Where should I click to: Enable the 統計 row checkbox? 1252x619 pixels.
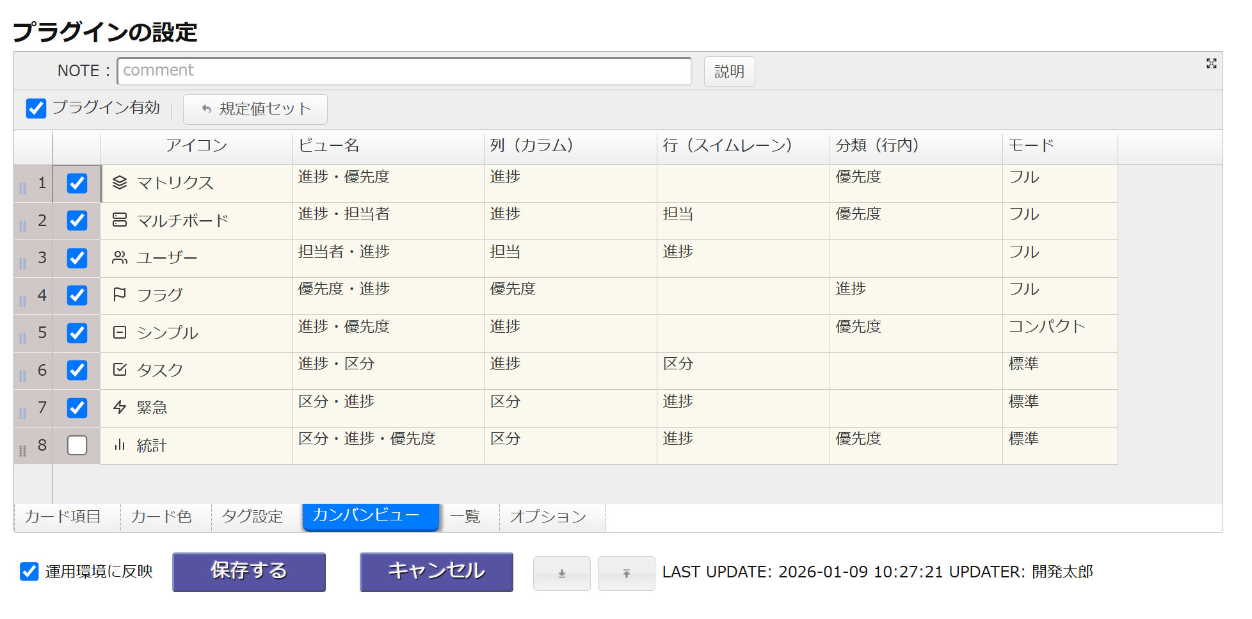click(x=77, y=445)
